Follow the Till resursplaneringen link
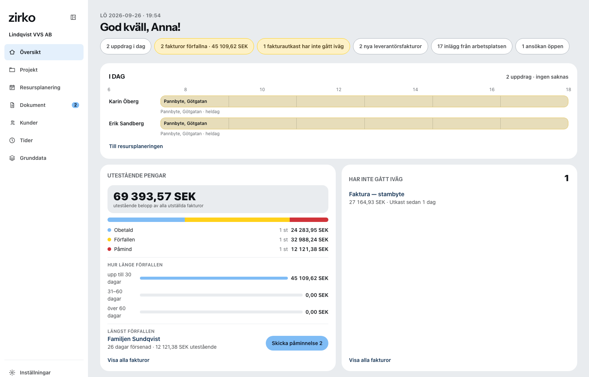589x377 pixels. (136, 146)
